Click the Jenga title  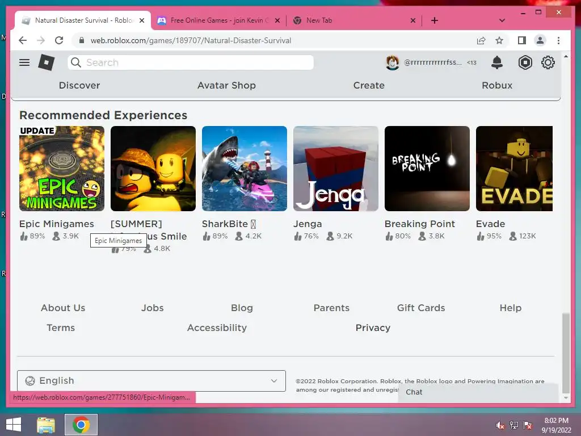point(308,224)
